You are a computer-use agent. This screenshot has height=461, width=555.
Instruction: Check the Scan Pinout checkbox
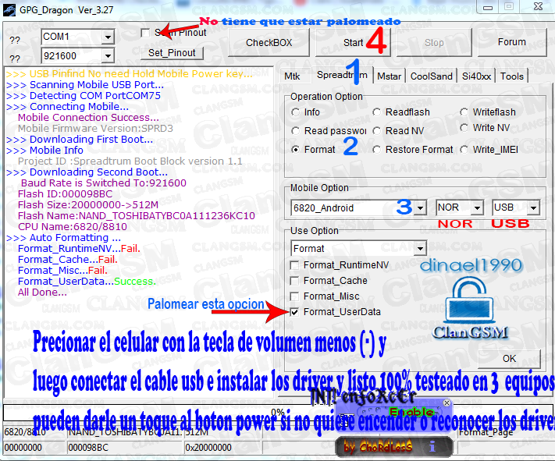point(145,33)
